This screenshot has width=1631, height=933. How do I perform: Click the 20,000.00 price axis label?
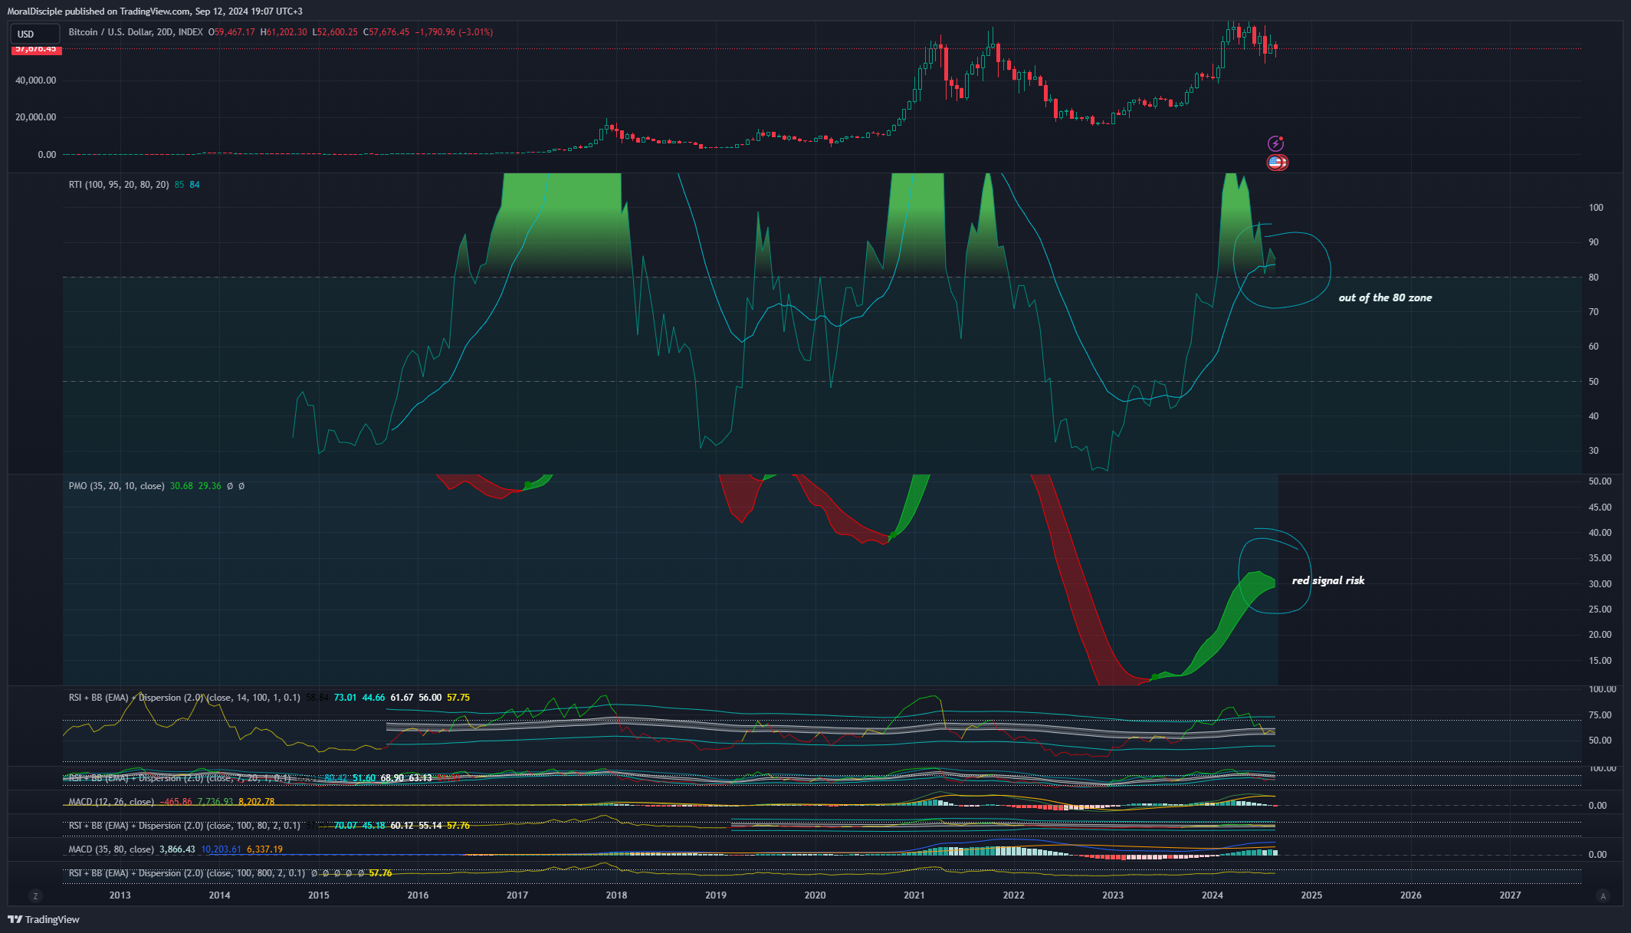(36, 117)
